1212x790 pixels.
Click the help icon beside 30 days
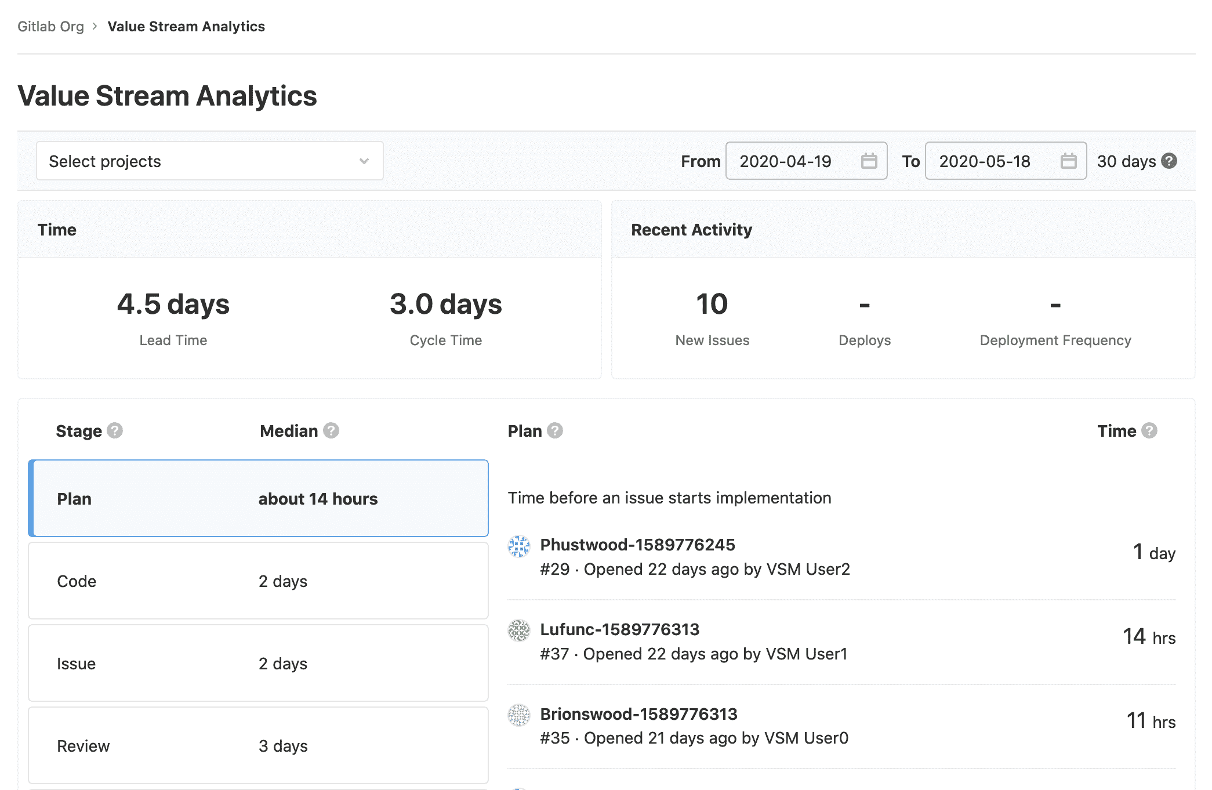pos(1170,161)
